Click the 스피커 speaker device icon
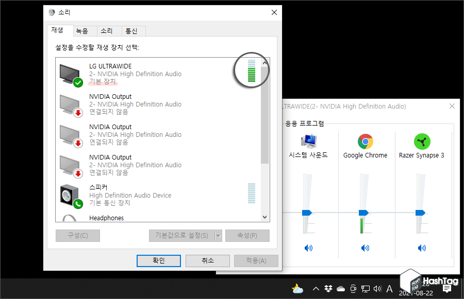 click(70, 195)
